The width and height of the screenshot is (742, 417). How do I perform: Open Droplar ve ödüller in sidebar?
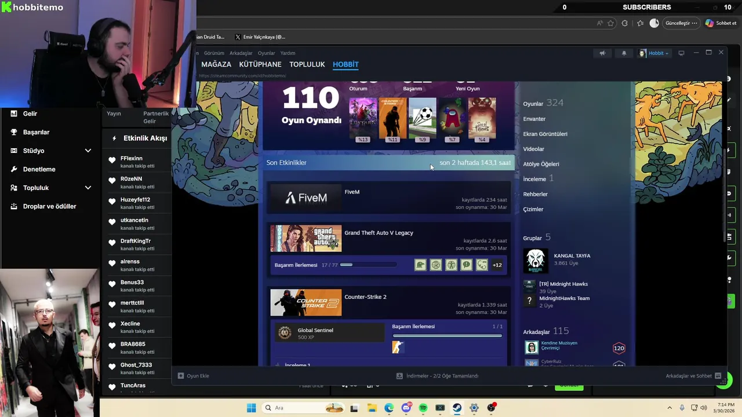coord(49,206)
